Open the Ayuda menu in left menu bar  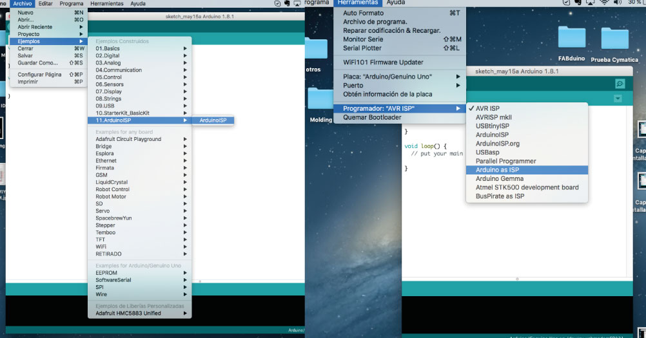[x=137, y=4]
